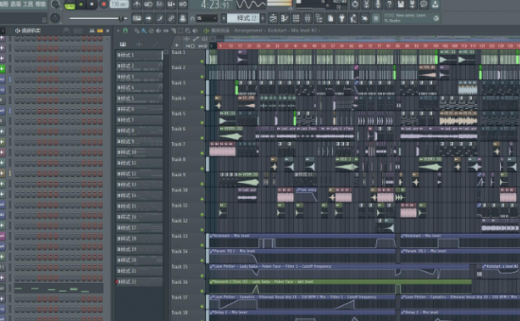Select the zoom magnifier tool in playlist
The image size is (520, 321).
tap(188, 31)
